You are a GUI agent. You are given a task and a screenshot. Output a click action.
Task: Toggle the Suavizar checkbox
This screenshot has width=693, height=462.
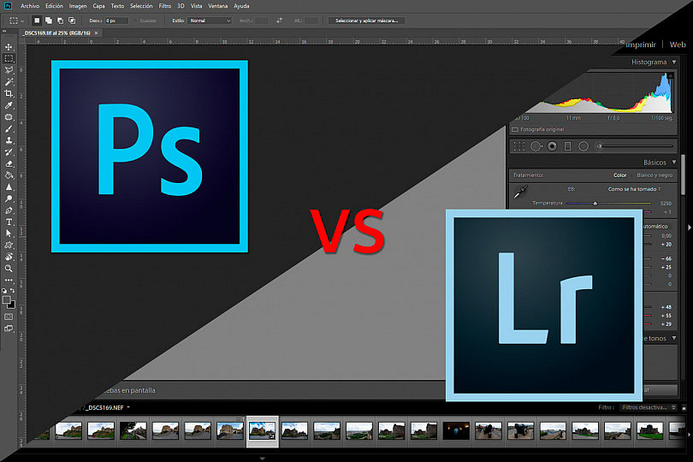tap(135, 21)
